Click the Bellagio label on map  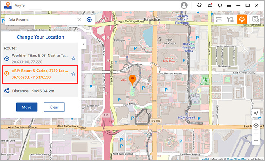point(119,40)
